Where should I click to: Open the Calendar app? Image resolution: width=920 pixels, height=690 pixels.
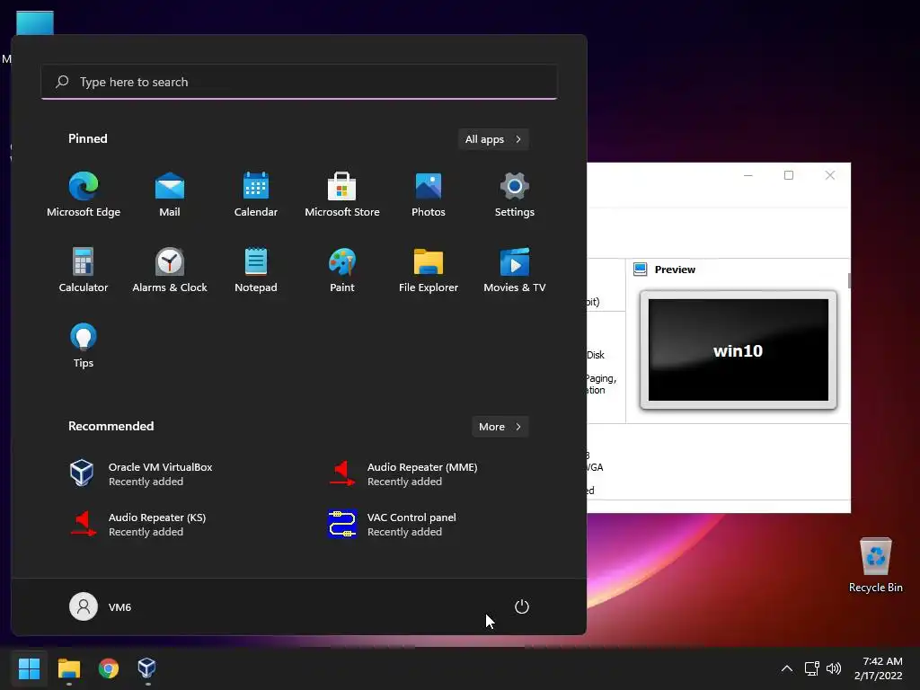pyautogui.click(x=256, y=195)
